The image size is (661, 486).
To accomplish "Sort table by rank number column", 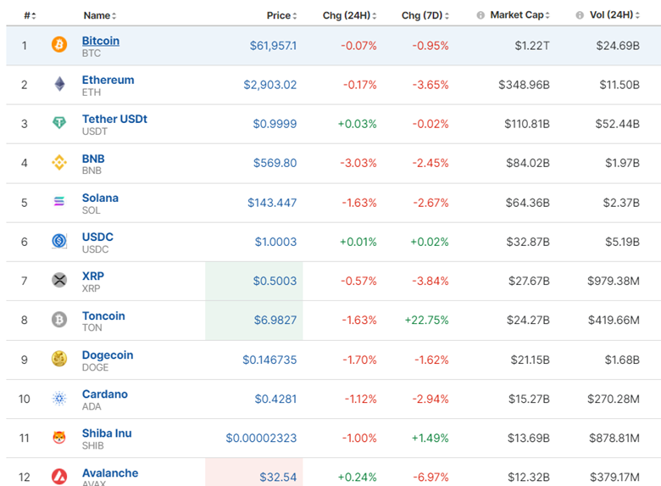I will click(x=30, y=15).
